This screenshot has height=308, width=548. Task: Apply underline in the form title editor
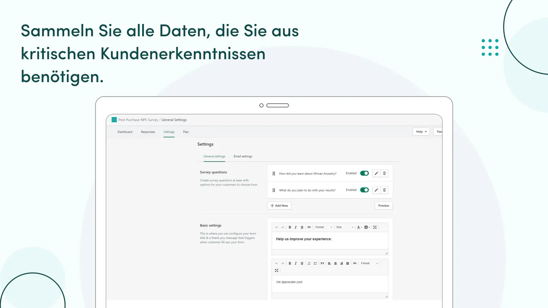(x=302, y=227)
